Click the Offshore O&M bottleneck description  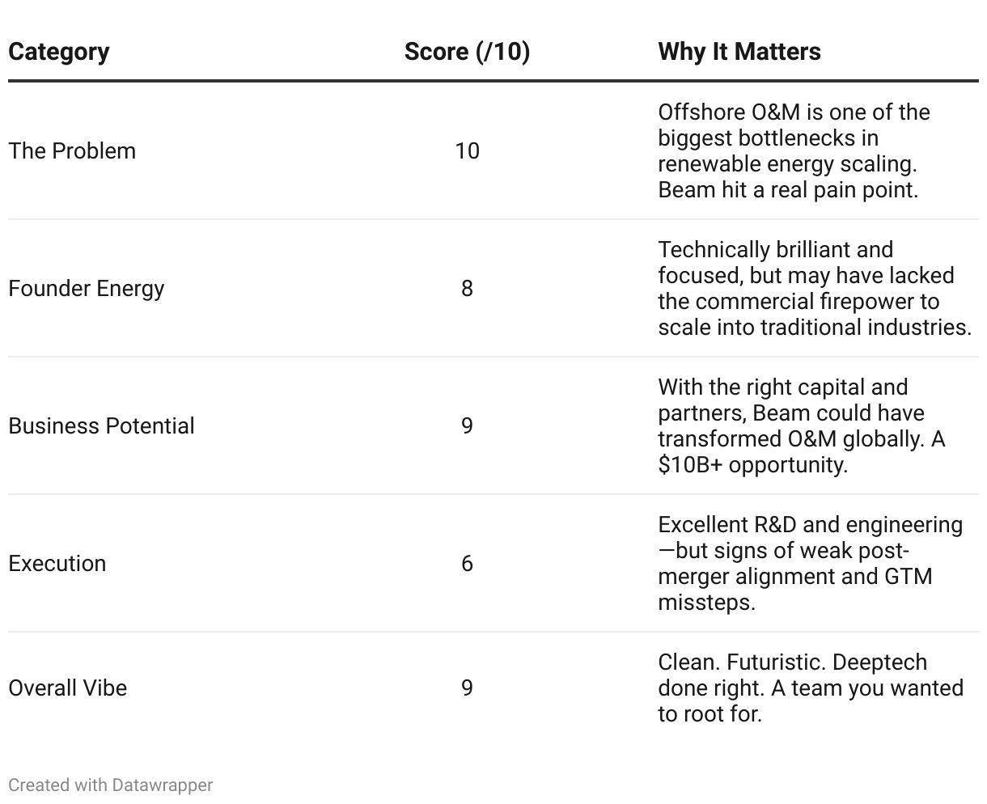[793, 151]
